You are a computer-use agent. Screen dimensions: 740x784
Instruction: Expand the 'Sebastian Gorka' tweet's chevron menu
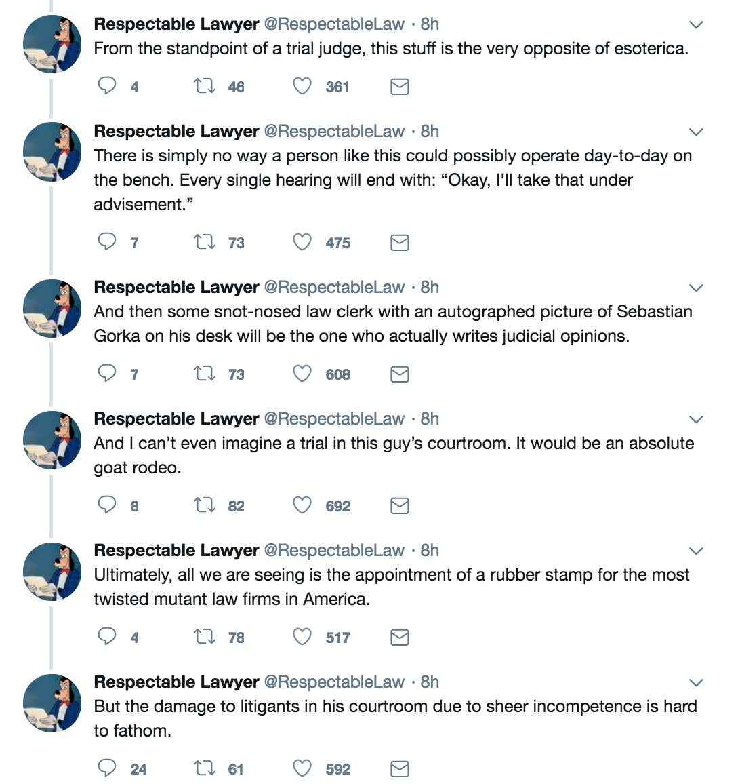[696, 288]
